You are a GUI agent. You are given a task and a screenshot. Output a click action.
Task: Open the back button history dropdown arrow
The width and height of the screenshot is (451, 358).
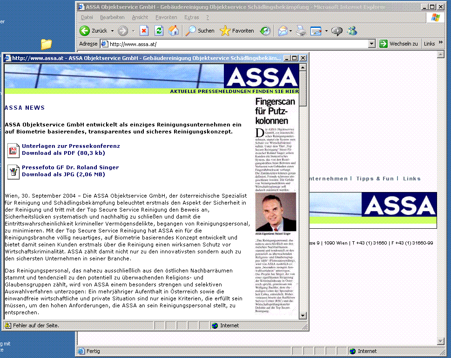coord(113,31)
